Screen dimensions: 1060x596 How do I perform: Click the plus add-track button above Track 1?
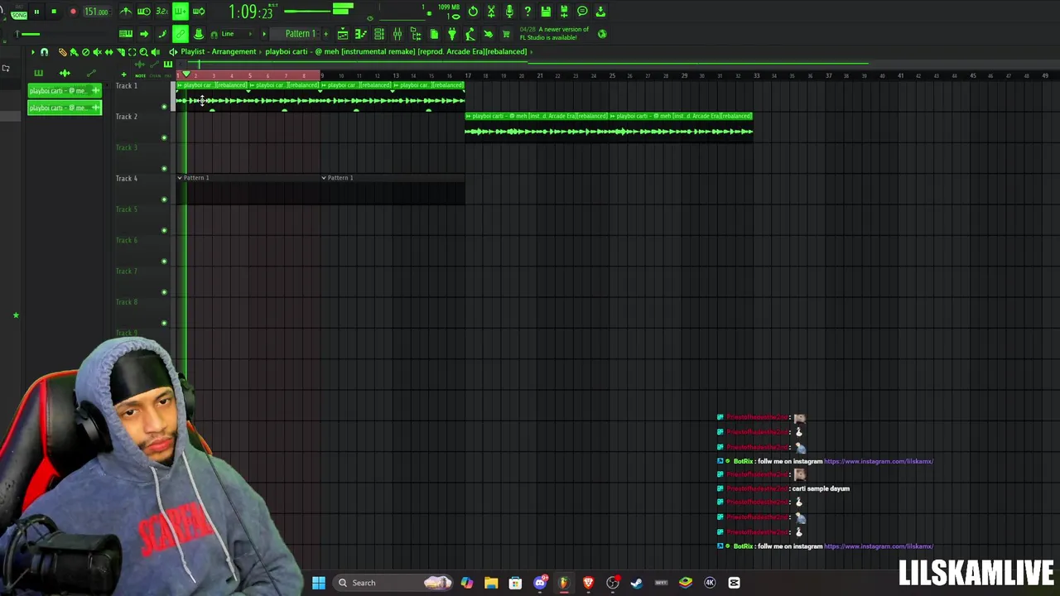pyautogui.click(x=123, y=74)
